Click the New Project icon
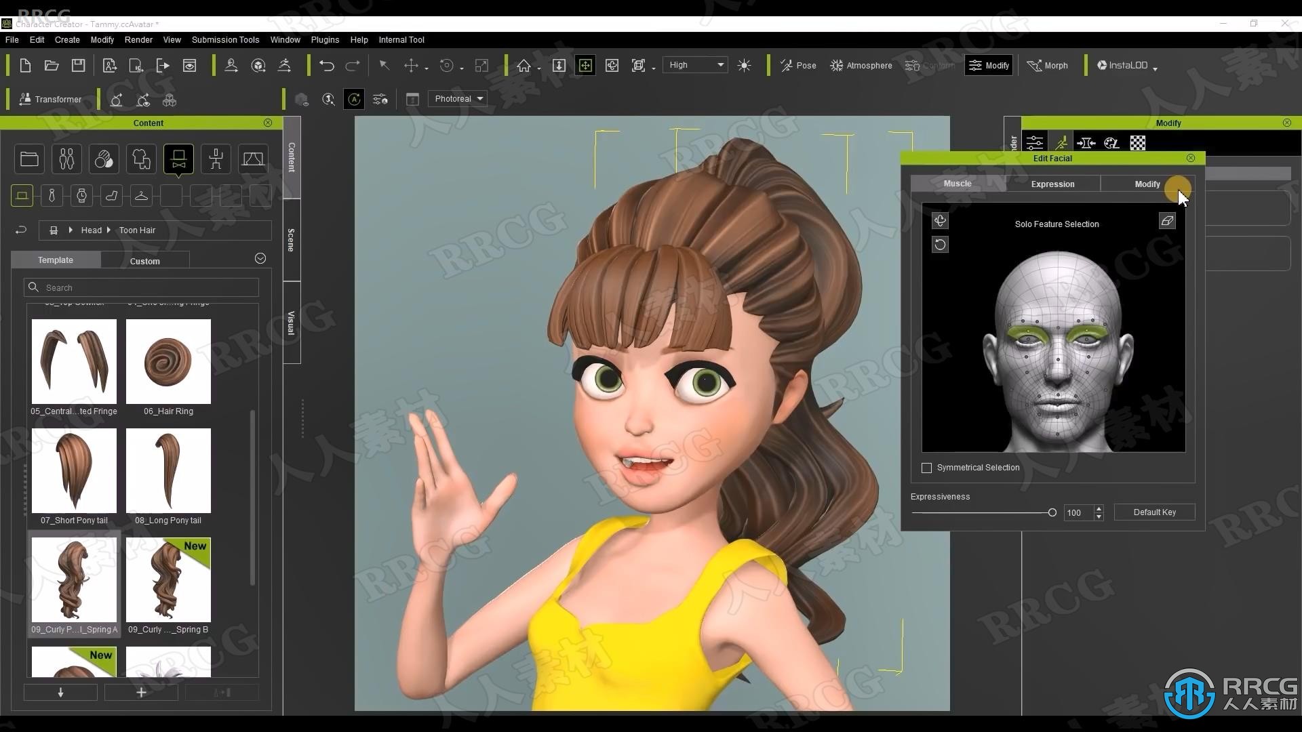This screenshot has height=732, width=1302. 25,65
